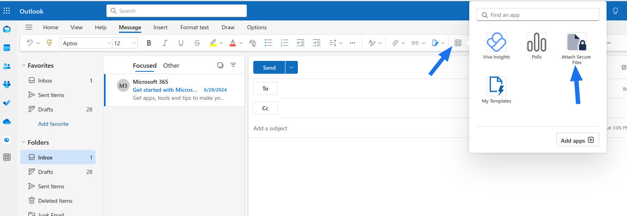
Task: Open font color dropdown arrow
Action: tap(241, 43)
